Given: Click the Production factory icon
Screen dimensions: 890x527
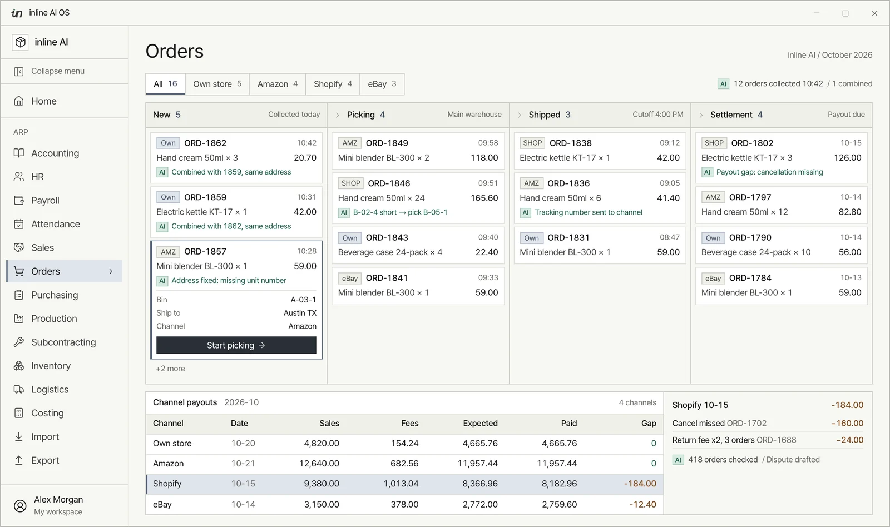Looking at the screenshot, I should 19,319.
